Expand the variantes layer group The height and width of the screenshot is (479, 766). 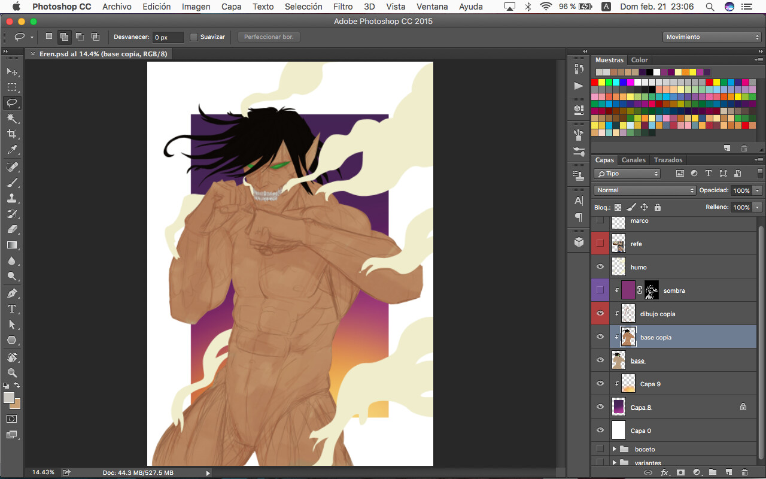click(x=614, y=463)
